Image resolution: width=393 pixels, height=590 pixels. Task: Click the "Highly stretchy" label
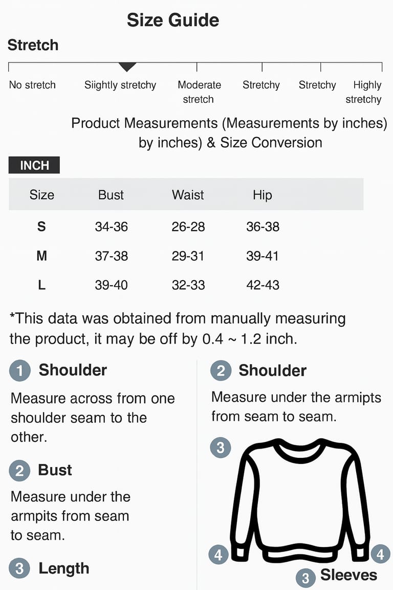(364, 92)
